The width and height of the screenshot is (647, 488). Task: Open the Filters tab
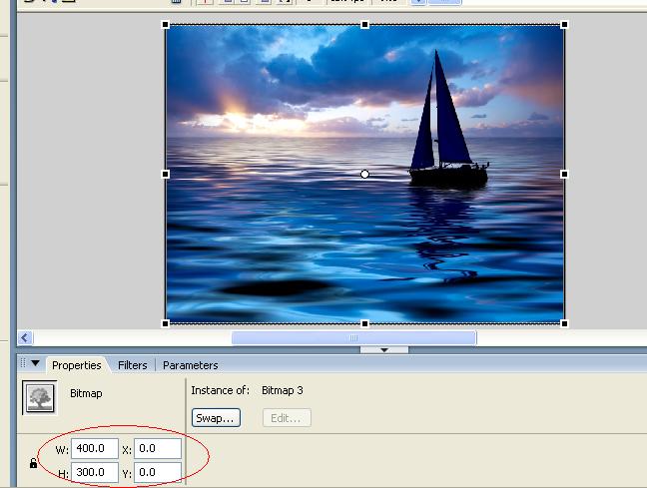pos(133,365)
